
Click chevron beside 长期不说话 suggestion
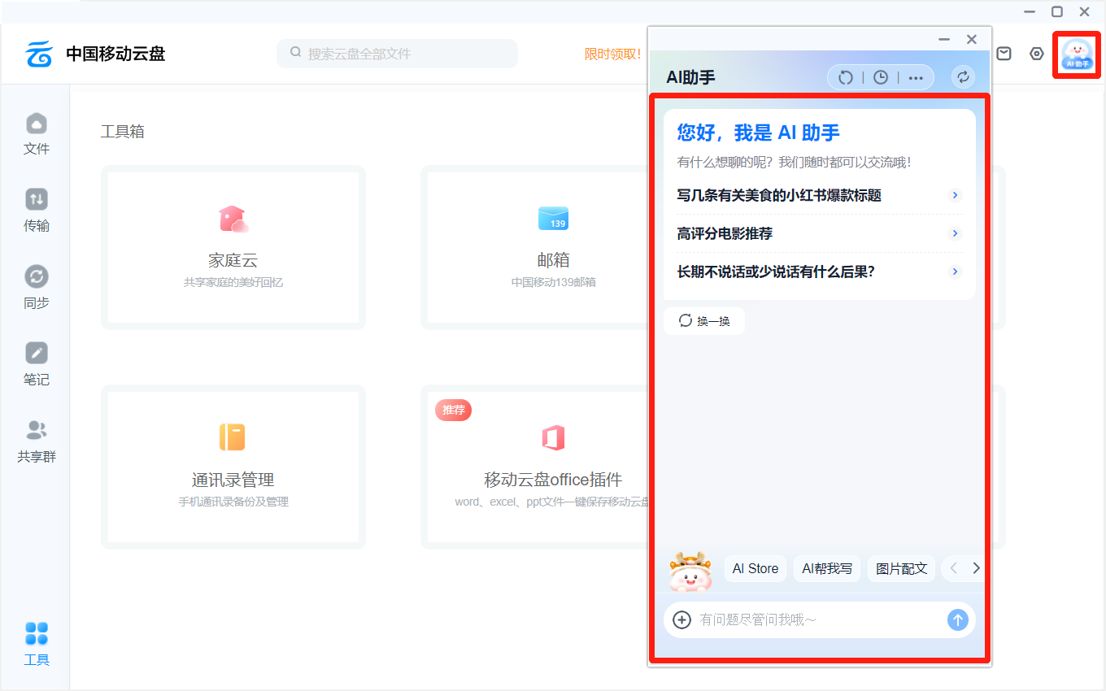click(x=956, y=272)
